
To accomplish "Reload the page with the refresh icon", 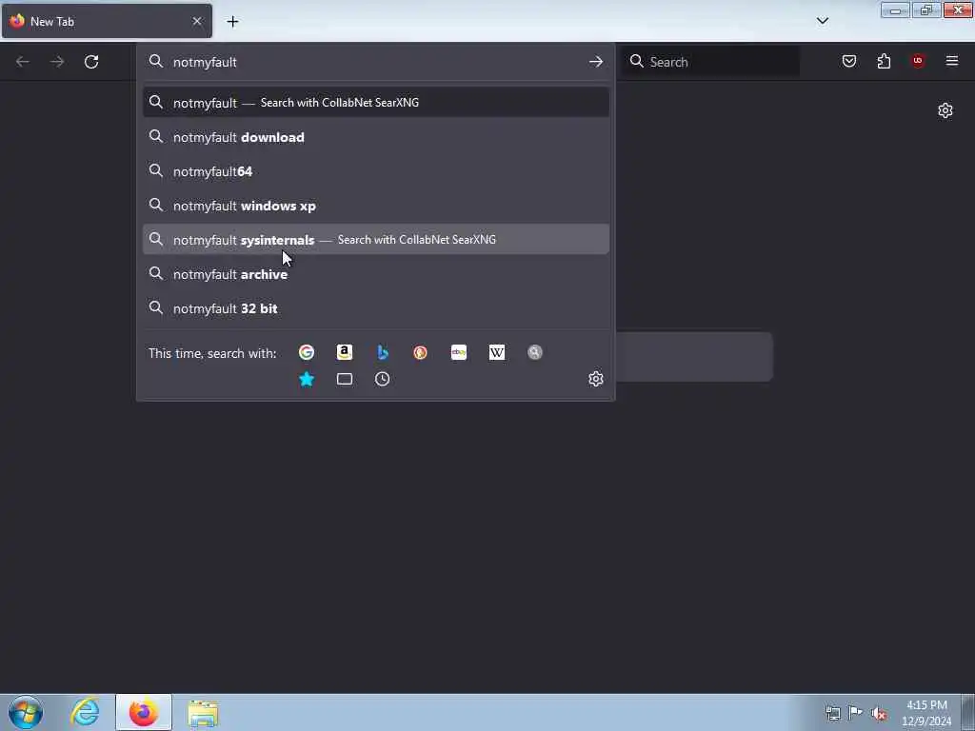I will pyautogui.click(x=91, y=62).
